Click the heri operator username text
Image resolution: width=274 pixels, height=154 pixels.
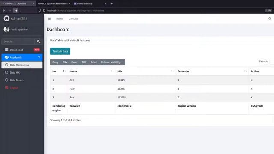tap(20, 30)
